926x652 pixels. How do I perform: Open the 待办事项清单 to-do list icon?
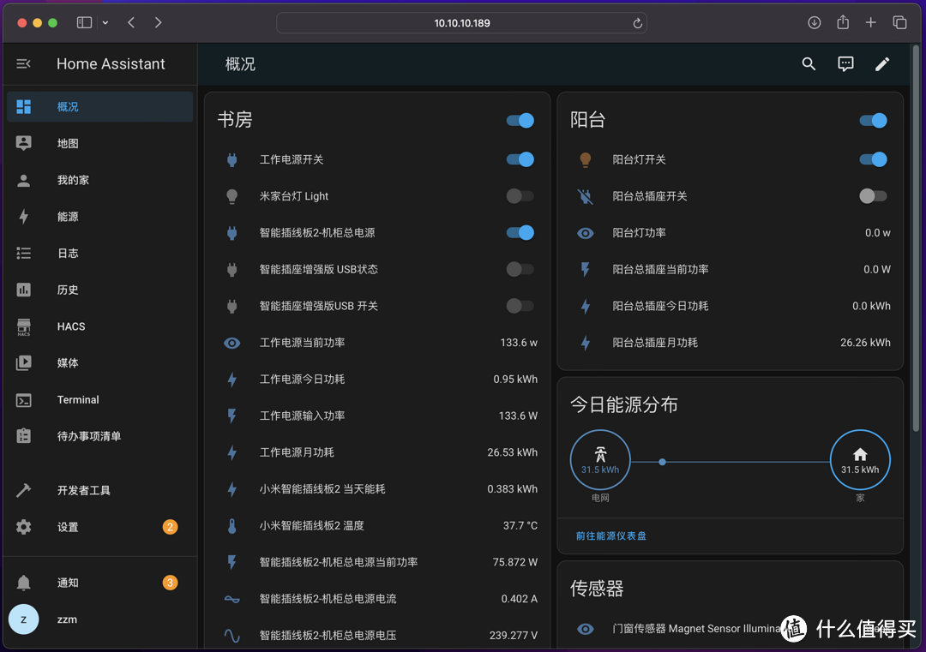pyautogui.click(x=23, y=436)
